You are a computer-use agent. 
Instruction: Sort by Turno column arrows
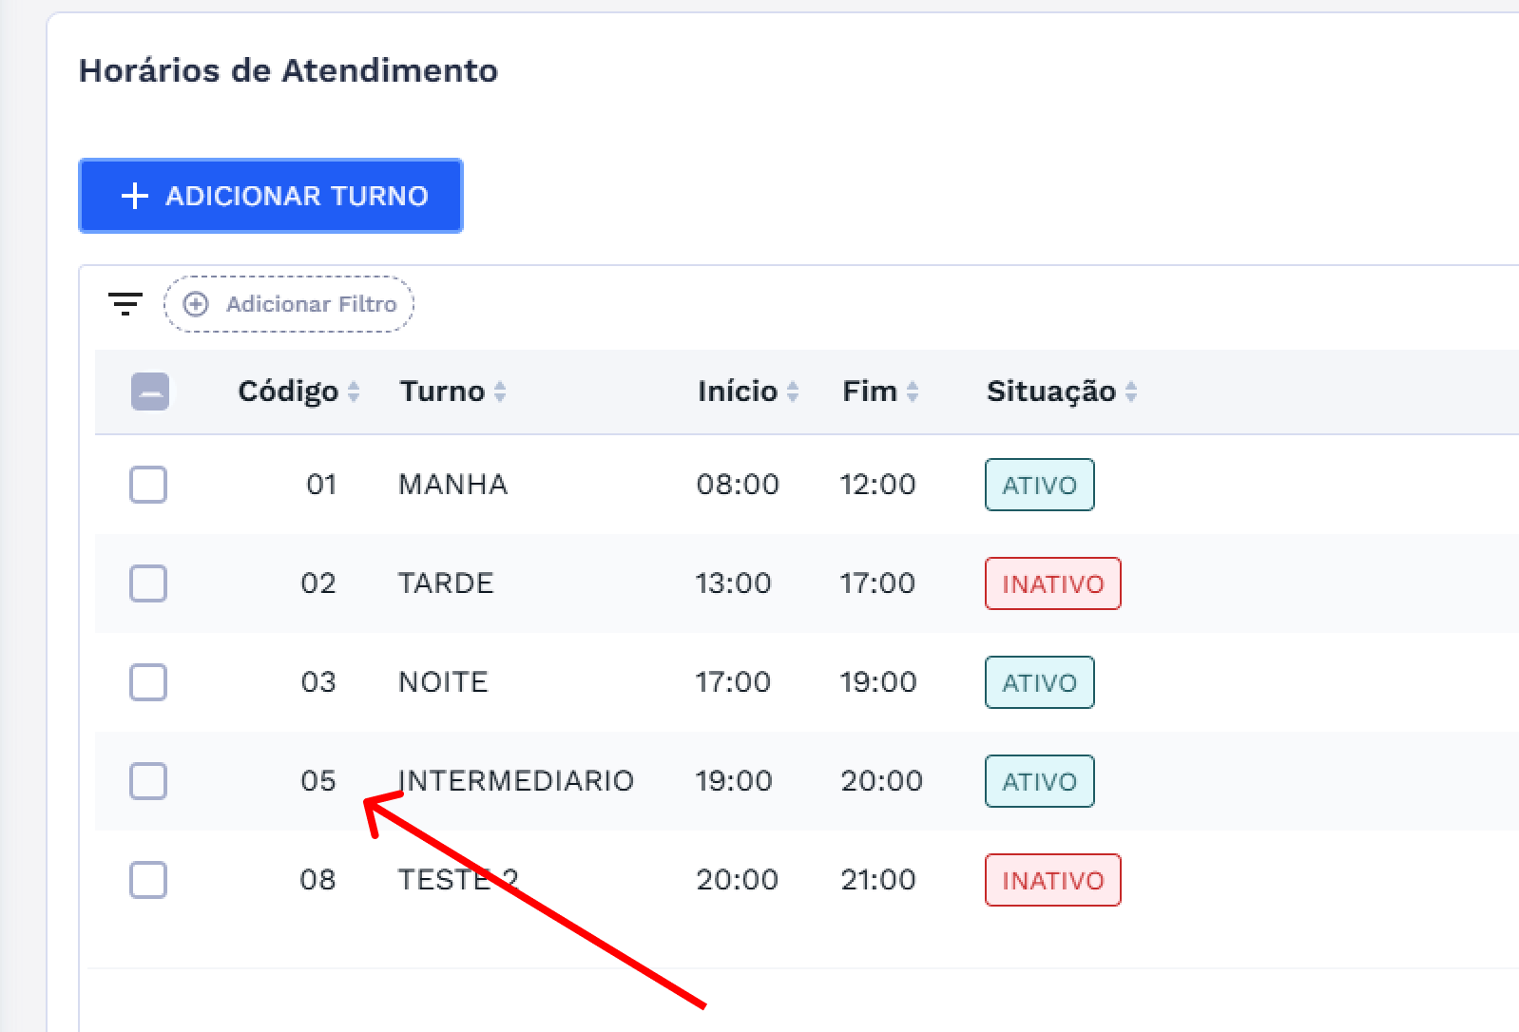coord(500,392)
